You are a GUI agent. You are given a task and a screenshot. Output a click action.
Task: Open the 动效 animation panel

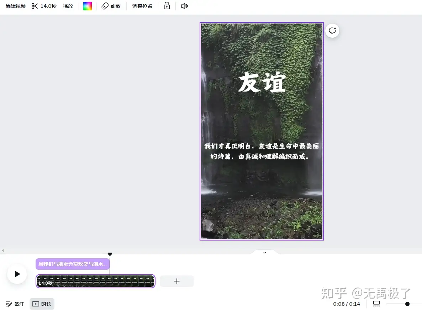click(111, 6)
